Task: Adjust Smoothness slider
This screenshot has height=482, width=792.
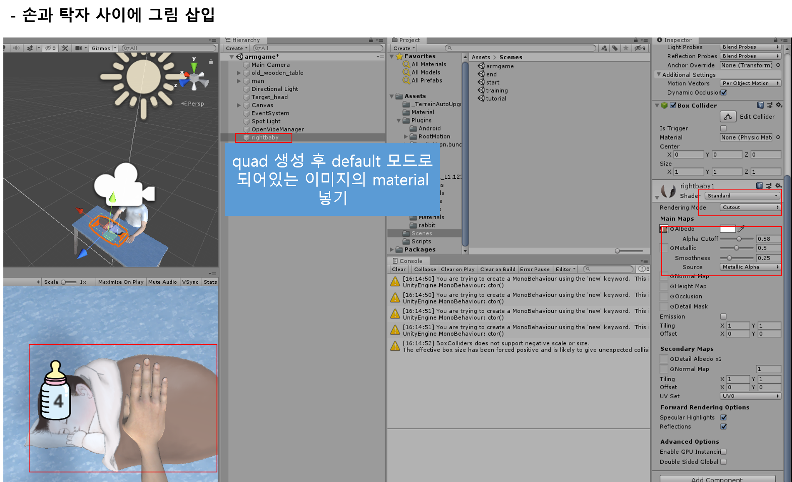Action: [x=737, y=258]
